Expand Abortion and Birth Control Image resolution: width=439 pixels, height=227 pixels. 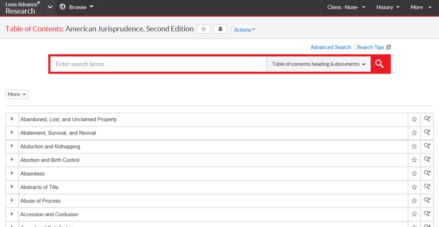(12, 159)
